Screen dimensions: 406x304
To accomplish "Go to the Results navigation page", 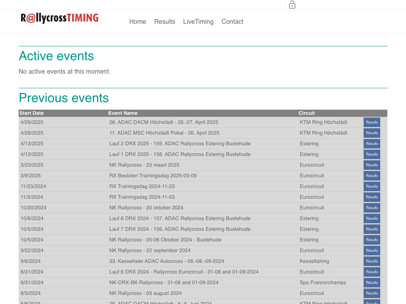I will (165, 22).
